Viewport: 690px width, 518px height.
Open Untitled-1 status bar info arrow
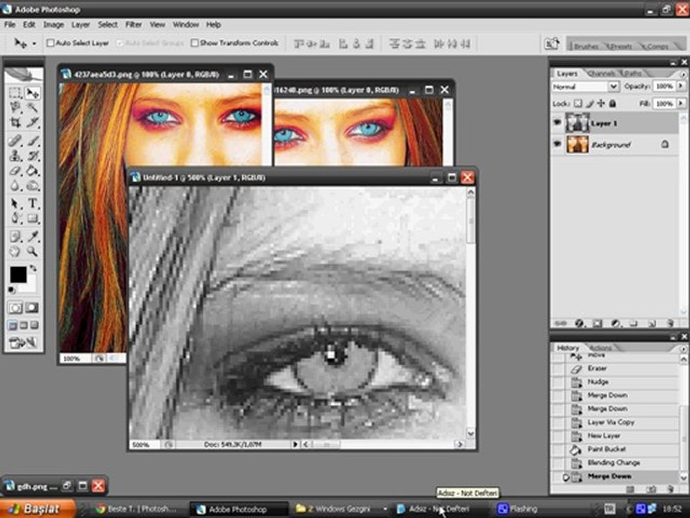click(295, 445)
